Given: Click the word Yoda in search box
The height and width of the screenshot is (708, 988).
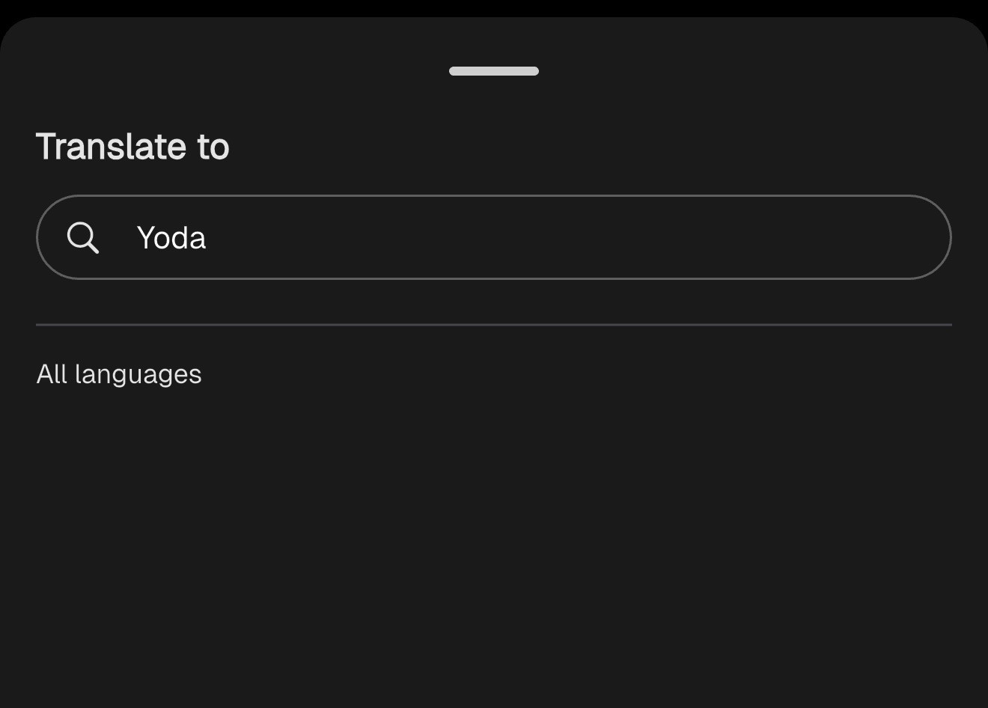Looking at the screenshot, I should [171, 238].
